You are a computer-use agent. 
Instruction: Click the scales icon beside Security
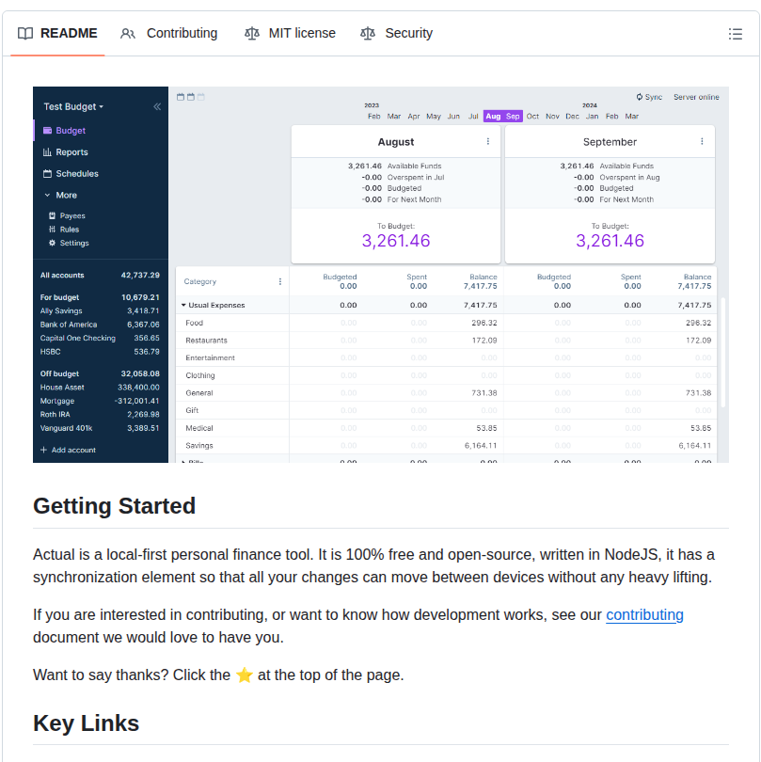(x=368, y=34)
